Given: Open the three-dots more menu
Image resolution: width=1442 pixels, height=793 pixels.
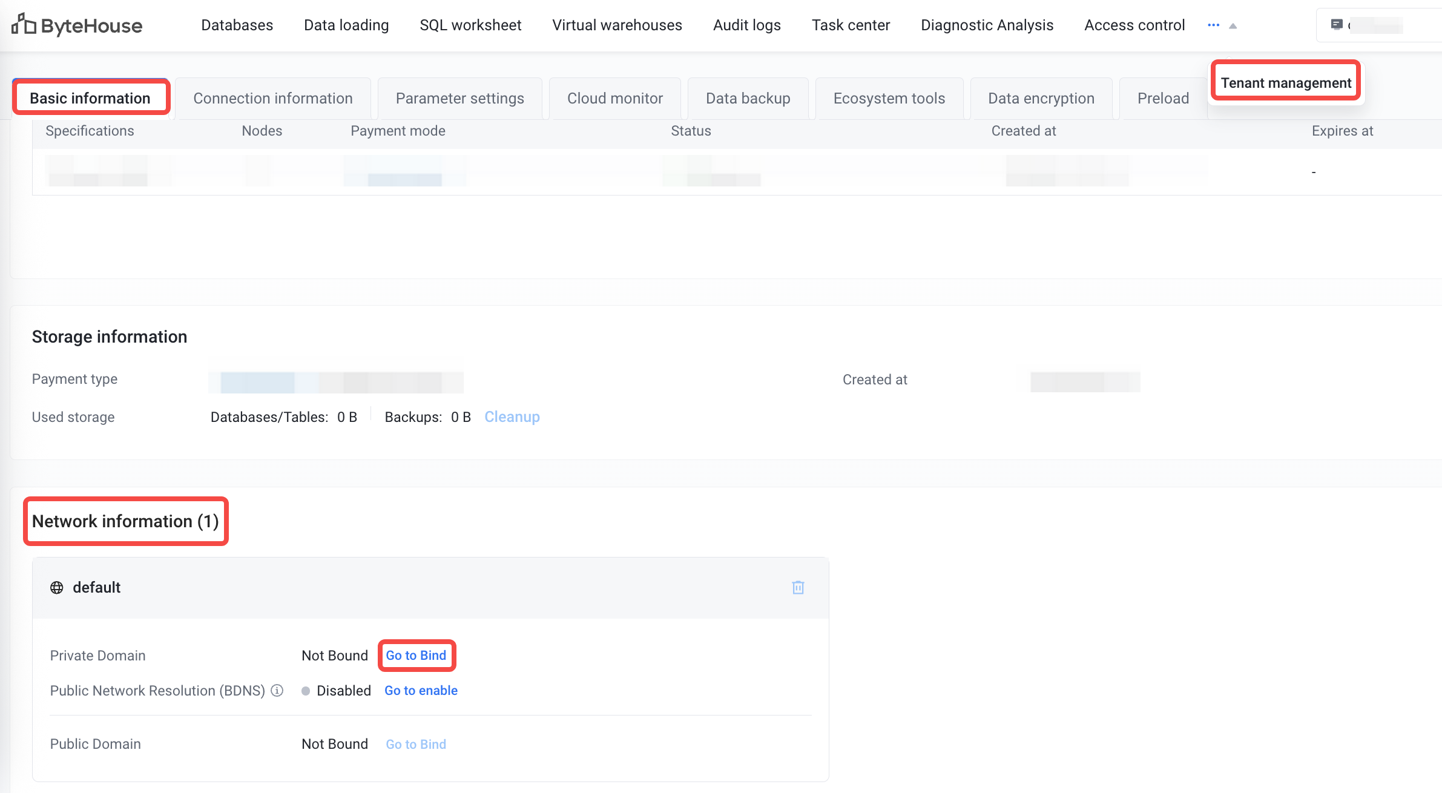Looking at the screenshot, I should [1213, 25].
